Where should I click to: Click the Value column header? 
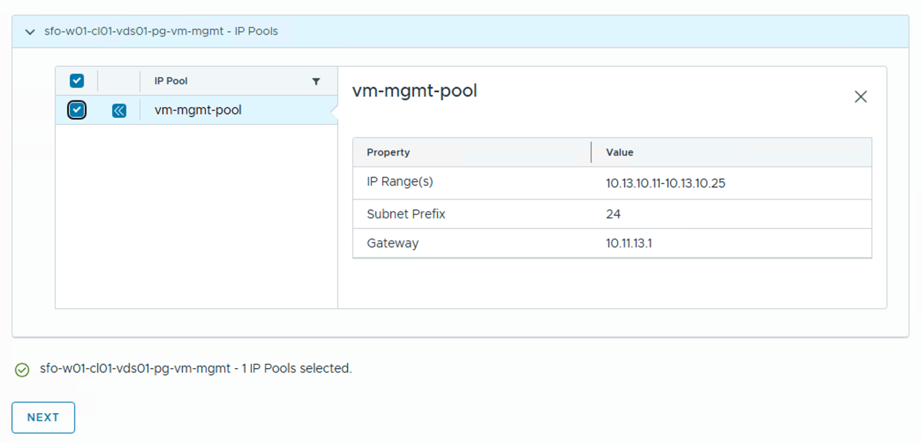pos(619,152)
